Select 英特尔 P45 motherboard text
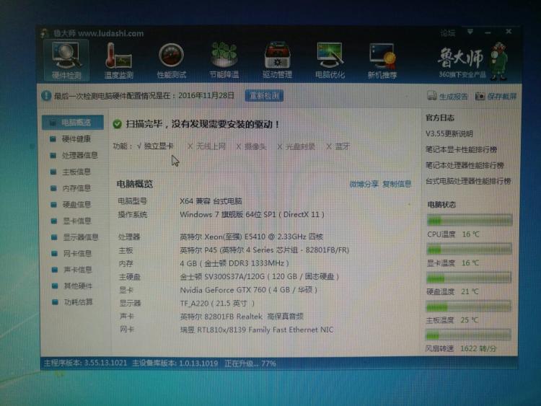The height and width of the screenshot is (406, 541). [x=264, y=250]
